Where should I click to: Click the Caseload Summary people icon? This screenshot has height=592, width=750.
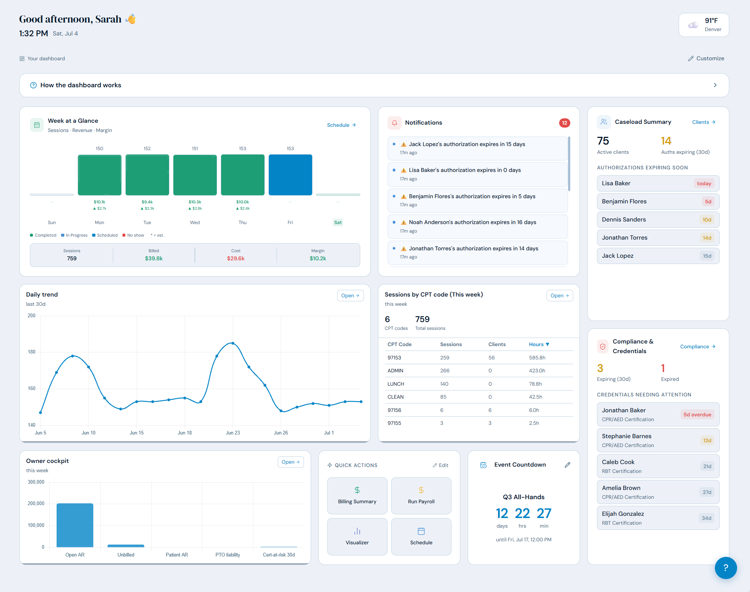coord(604,122)
